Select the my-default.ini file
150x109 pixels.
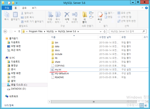click(62, 73)
